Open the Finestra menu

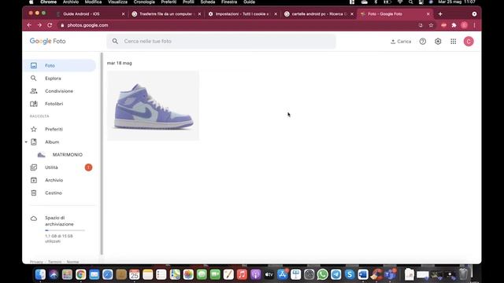[229, 2]
